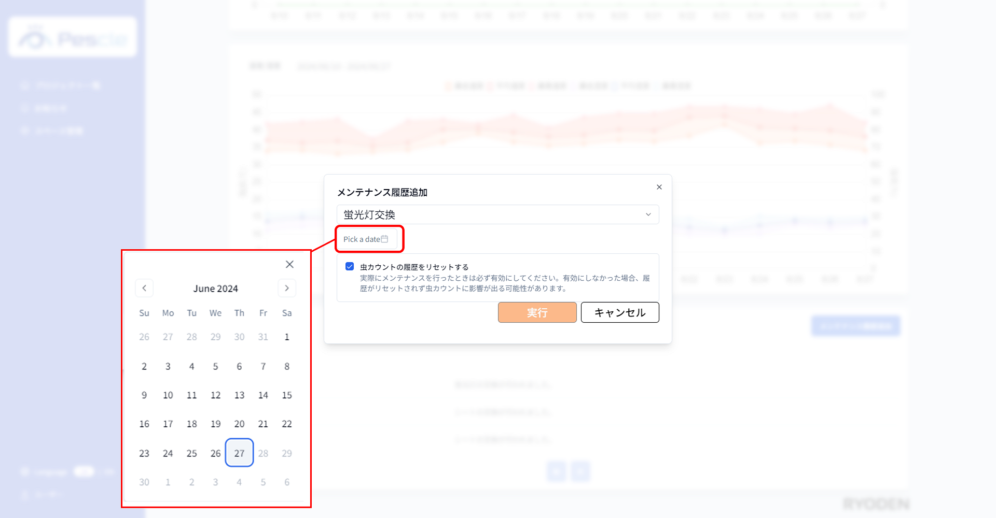Select June 27 in the calendar
996x518 pixels.
239,453
